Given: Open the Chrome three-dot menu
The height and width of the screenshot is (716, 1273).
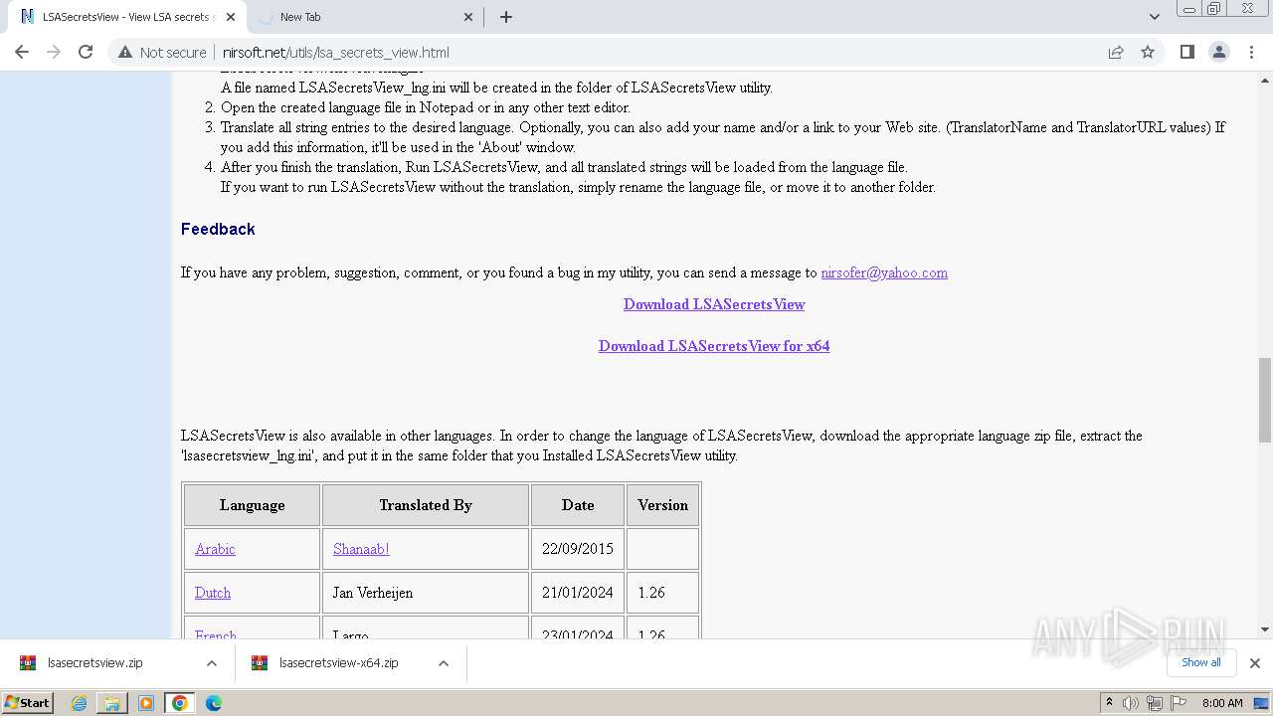Looking at the screenshot, I should point(1251,52).
